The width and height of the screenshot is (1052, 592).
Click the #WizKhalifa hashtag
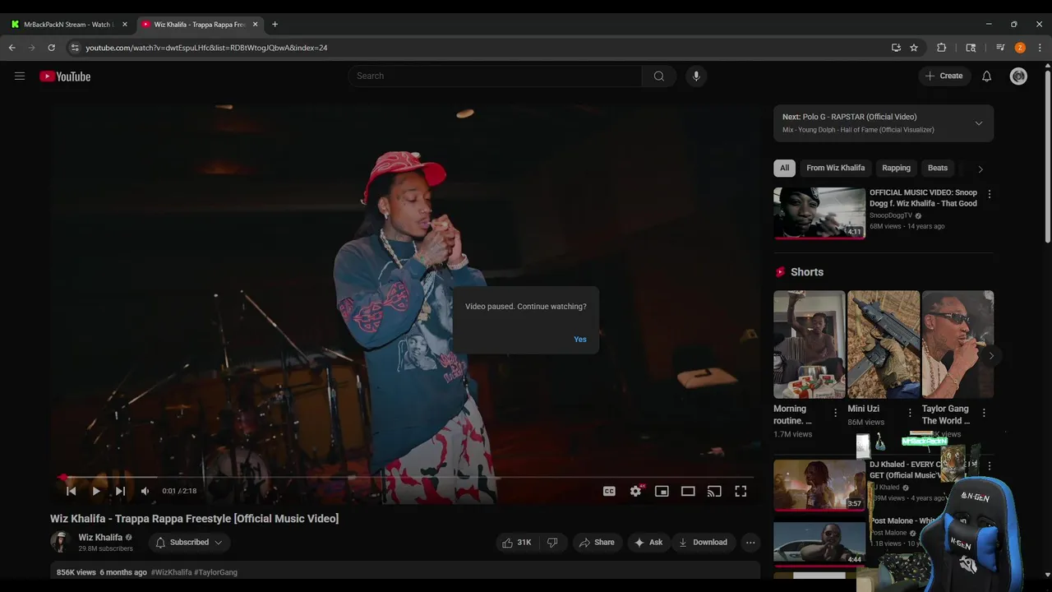[171, 572]
